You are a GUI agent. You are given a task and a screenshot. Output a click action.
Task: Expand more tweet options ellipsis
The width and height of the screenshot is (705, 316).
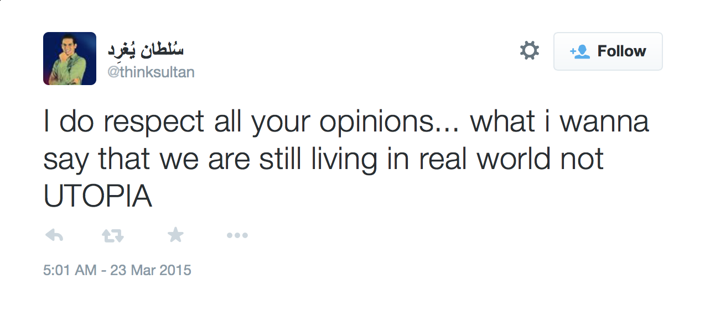(237, 236)
